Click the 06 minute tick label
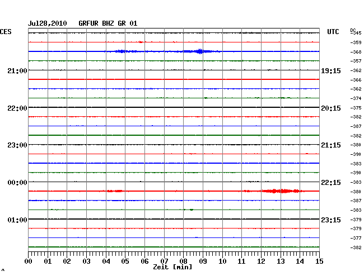The image size is (364, 276). click(144, 261)
